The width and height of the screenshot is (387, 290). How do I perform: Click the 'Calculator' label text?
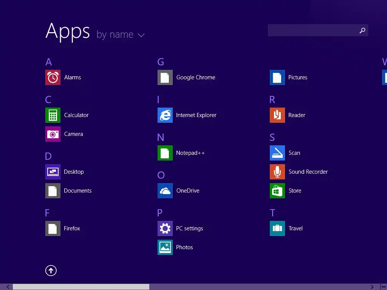[76, 115]
